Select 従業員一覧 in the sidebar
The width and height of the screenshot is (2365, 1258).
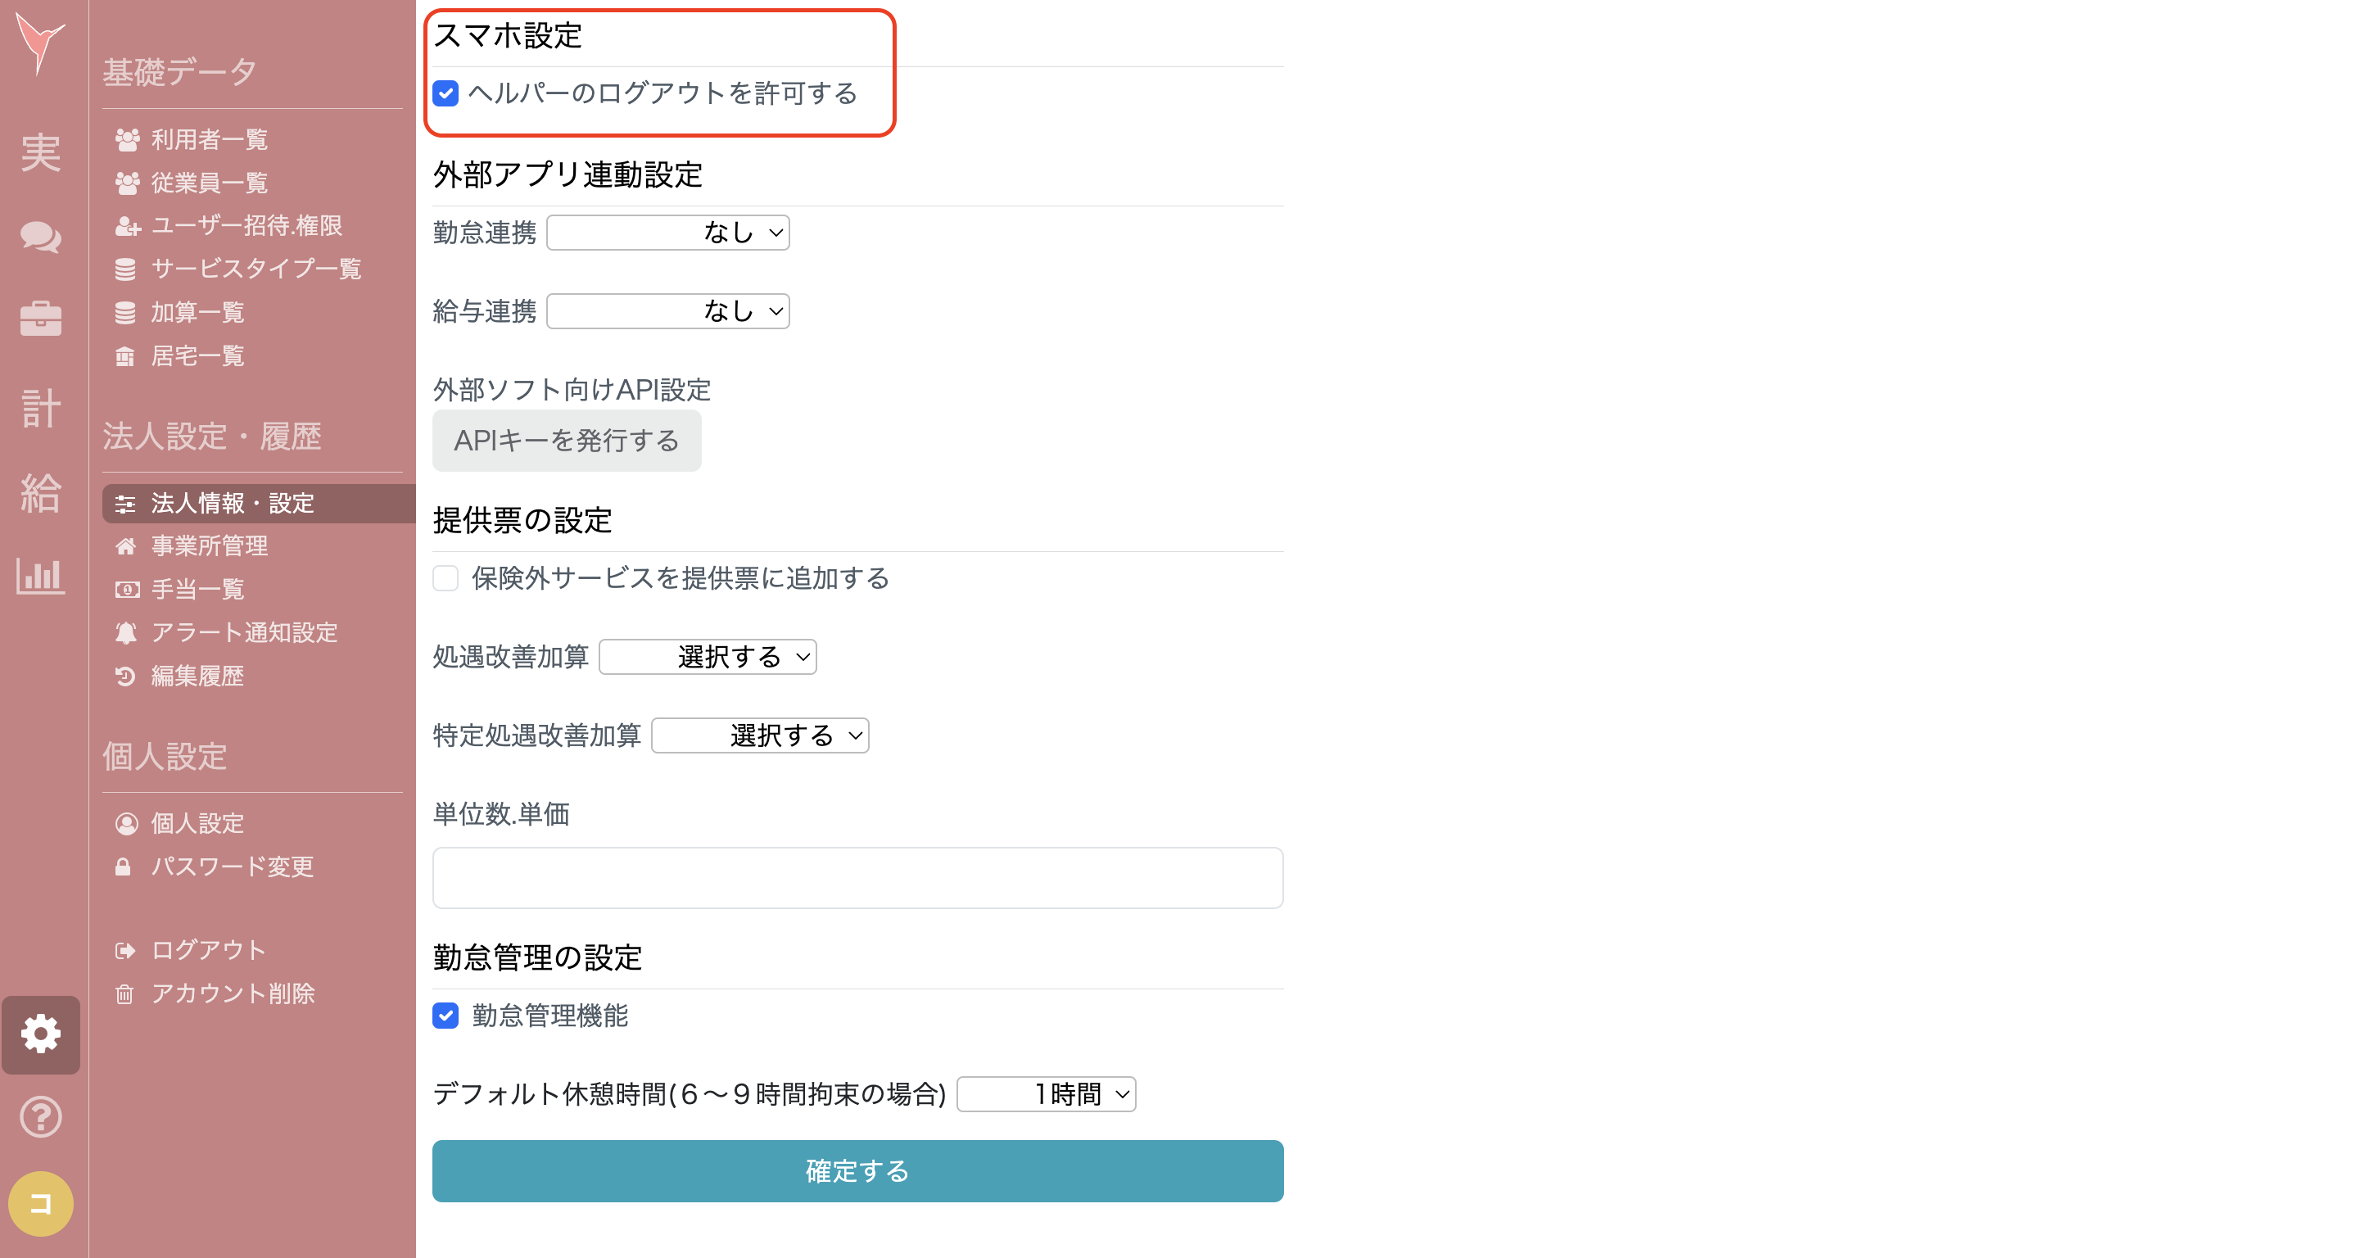point(208,183)
